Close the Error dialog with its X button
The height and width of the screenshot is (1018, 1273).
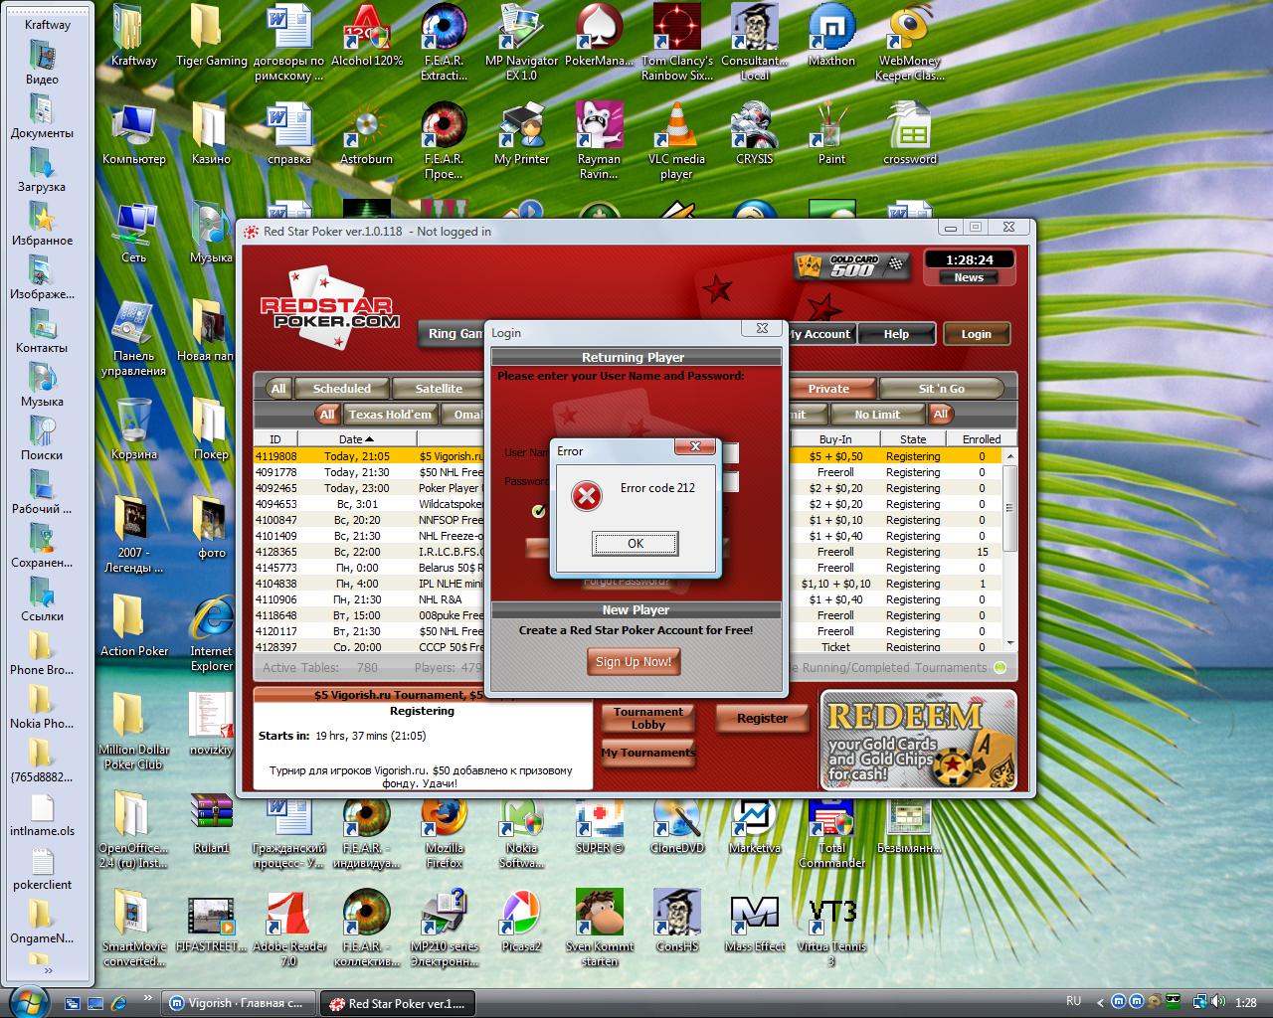click(695, 446)
